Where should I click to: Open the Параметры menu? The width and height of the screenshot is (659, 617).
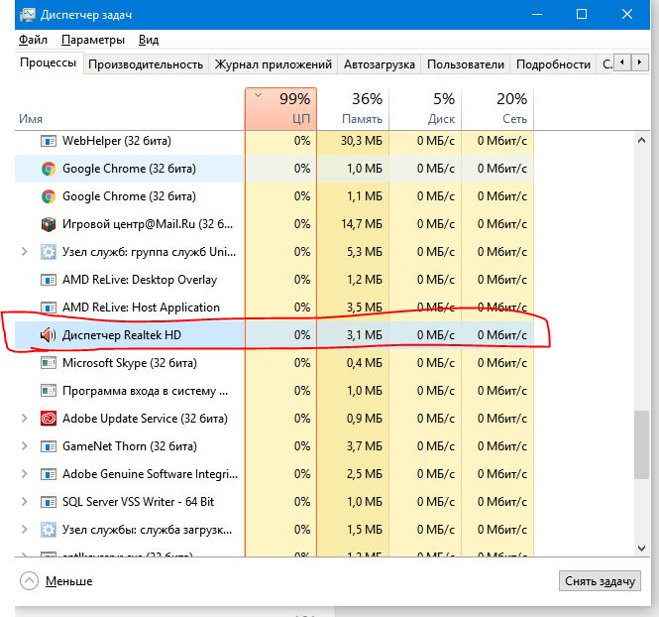(93, 40)
